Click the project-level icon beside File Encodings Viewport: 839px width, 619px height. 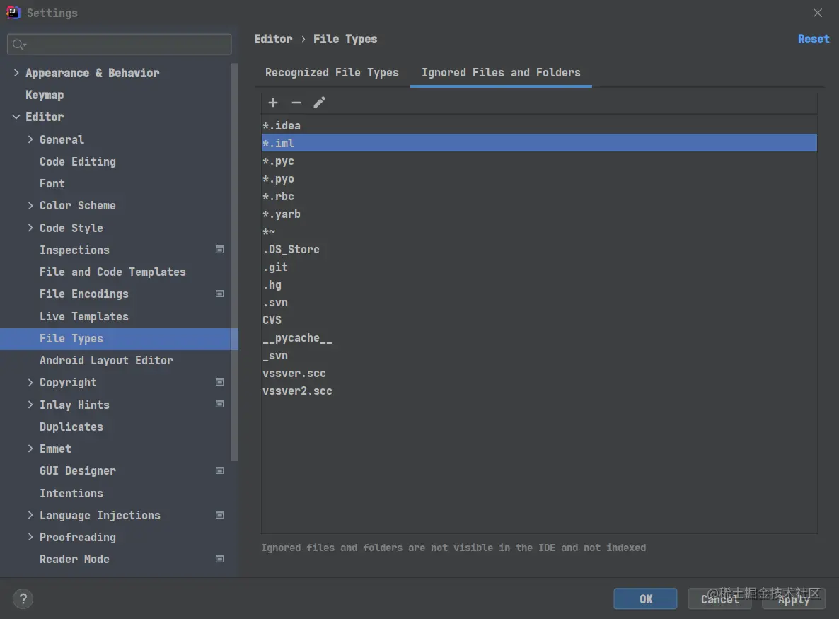coord(219,294)
